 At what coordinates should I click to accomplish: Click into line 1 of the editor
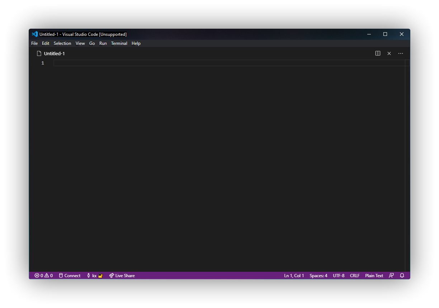230,63
